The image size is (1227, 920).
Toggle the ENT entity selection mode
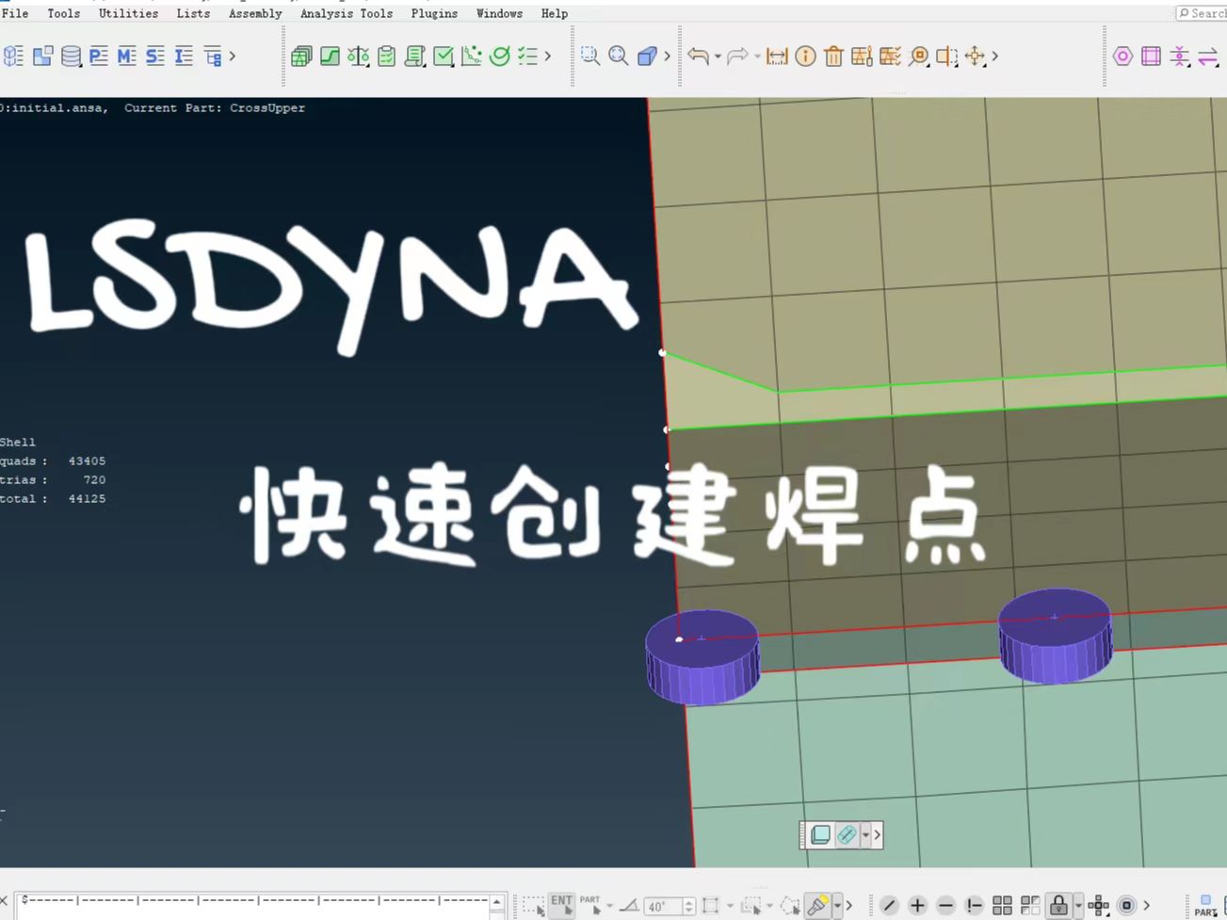click(x=562, y=905)
